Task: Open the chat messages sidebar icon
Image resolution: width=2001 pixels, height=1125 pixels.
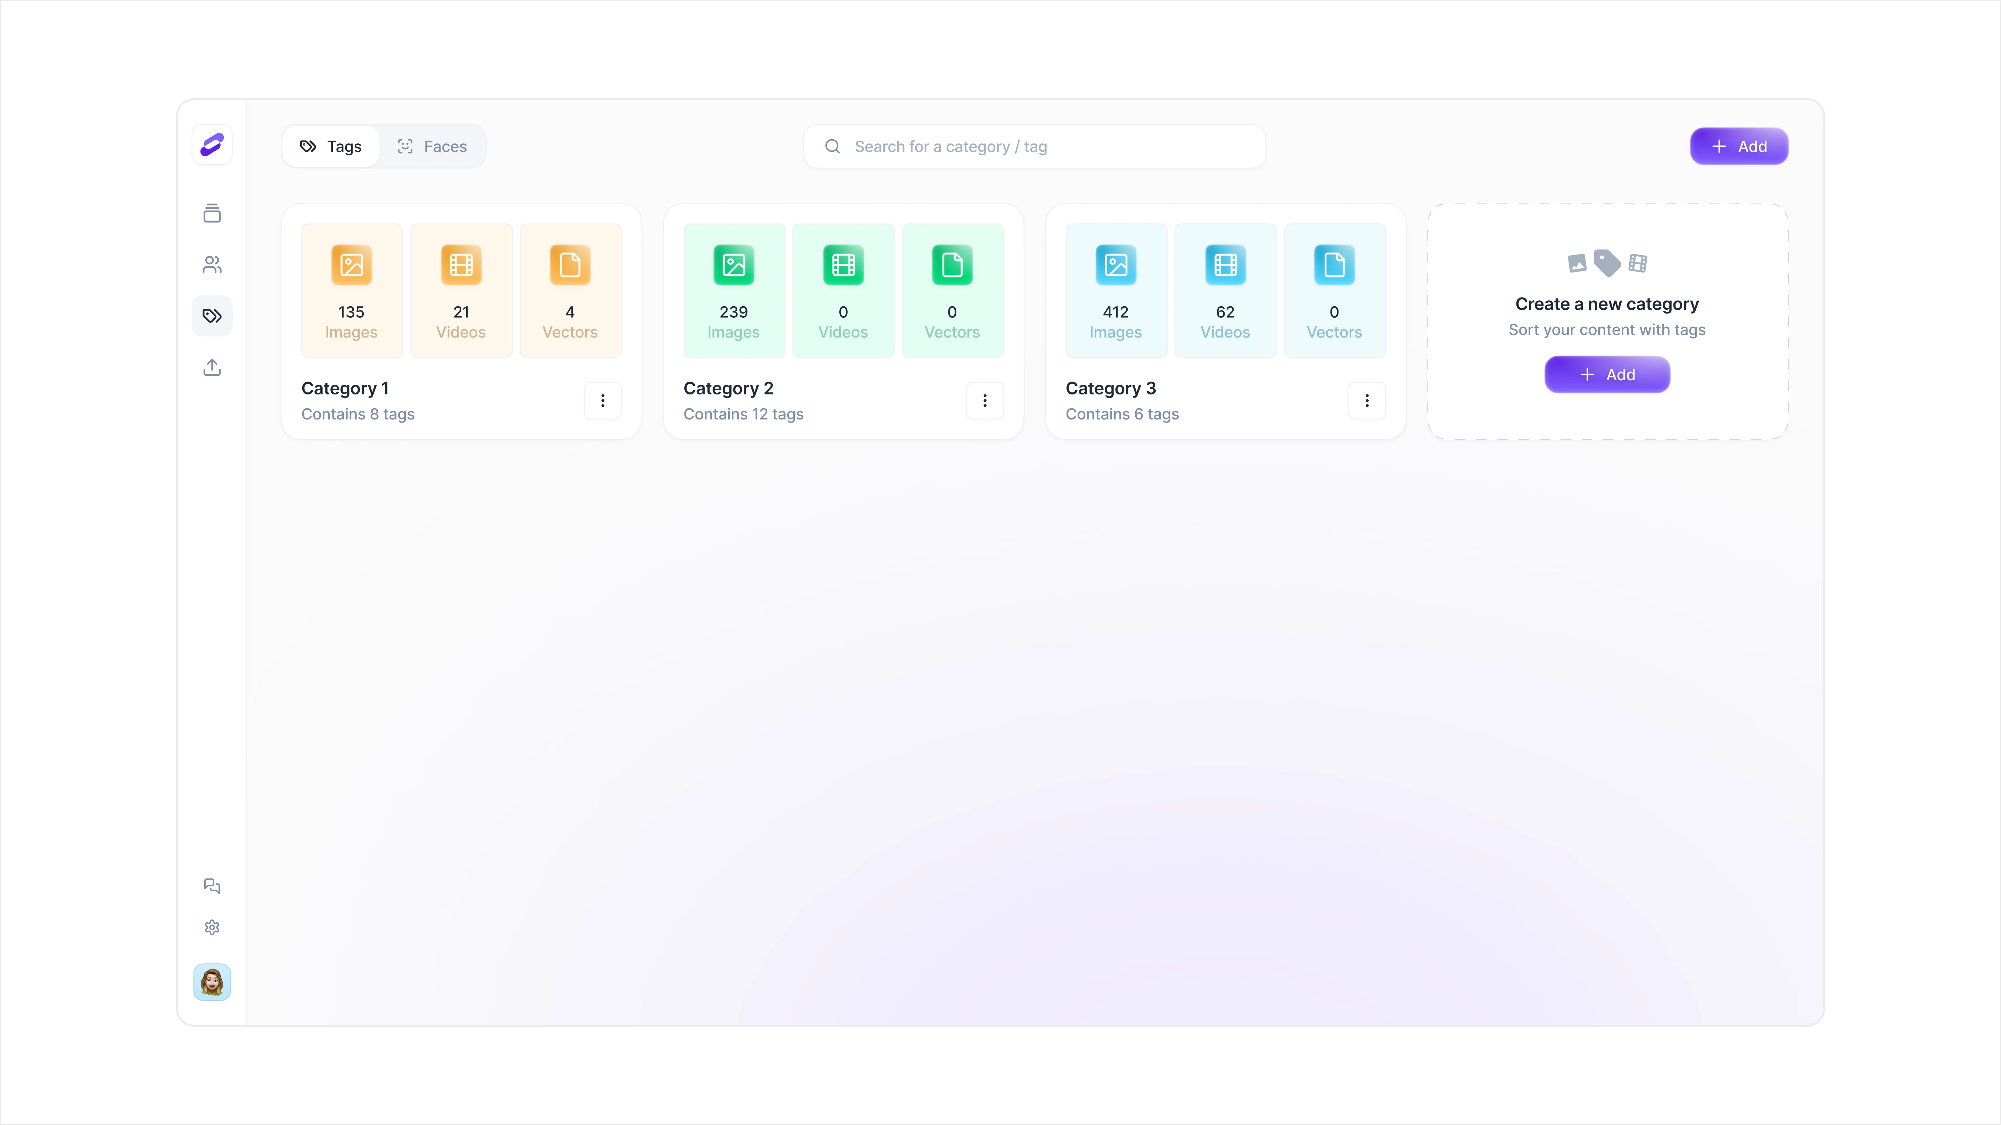Action: pos(212,886)
